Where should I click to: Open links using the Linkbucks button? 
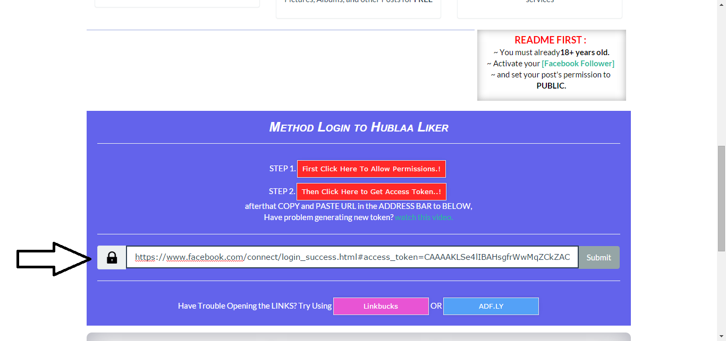(381, 306)
